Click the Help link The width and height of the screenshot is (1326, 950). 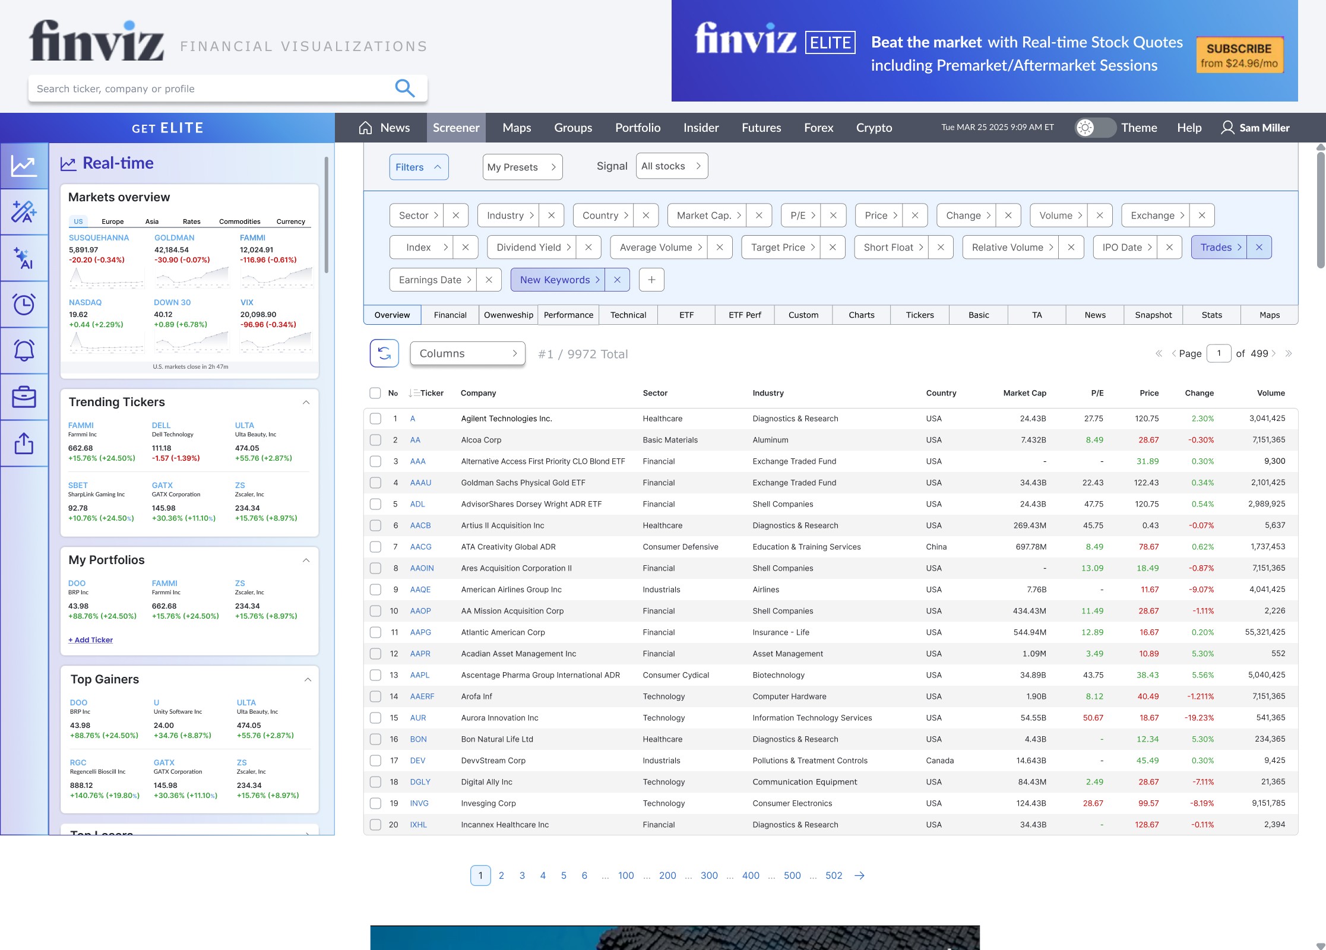tap(1189, 128)
